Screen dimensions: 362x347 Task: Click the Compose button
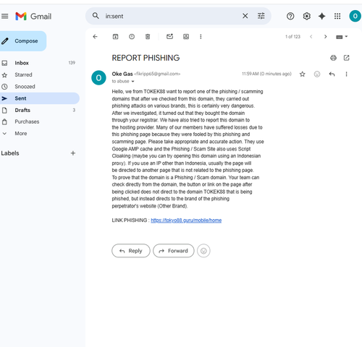point(23,41)
